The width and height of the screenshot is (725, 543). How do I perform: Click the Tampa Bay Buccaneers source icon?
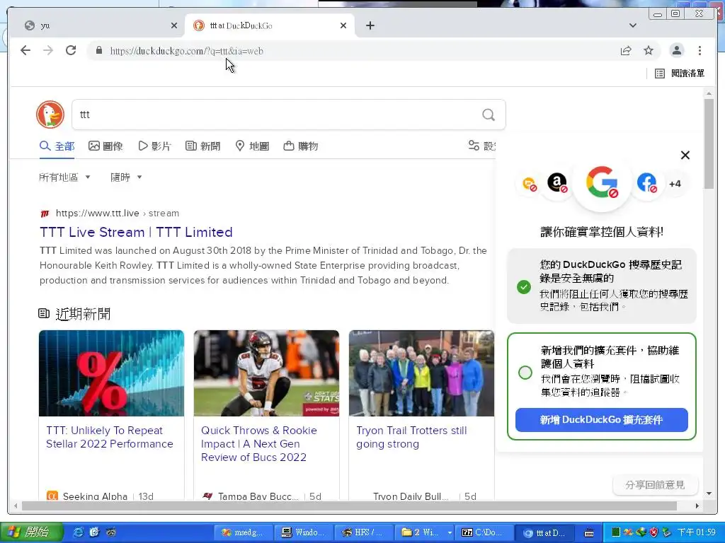[x=207, y=496]
